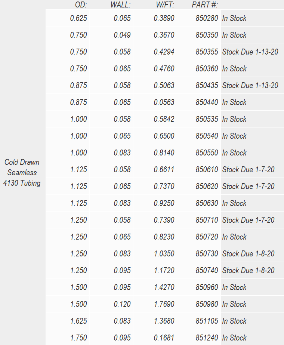The width and height of the screenshot is (284, 345).
Task: Click In Stock status for part 850630
Action: coord(234,203)
